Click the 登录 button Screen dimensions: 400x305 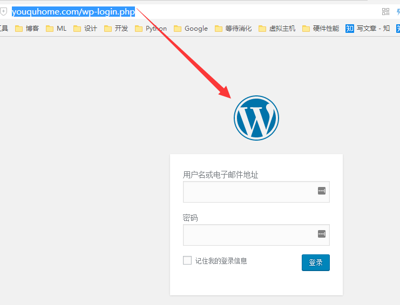pos(316,262)
